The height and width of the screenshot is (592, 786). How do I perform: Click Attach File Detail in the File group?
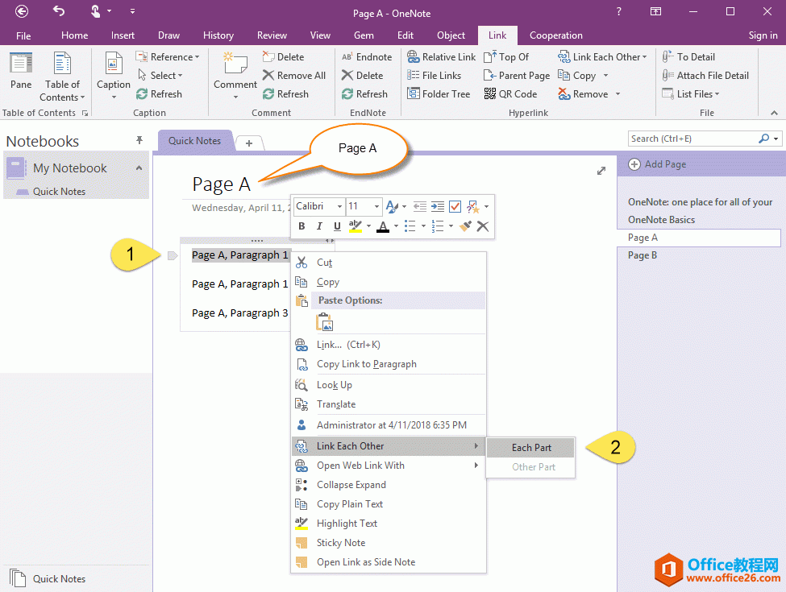coord(705,75)
